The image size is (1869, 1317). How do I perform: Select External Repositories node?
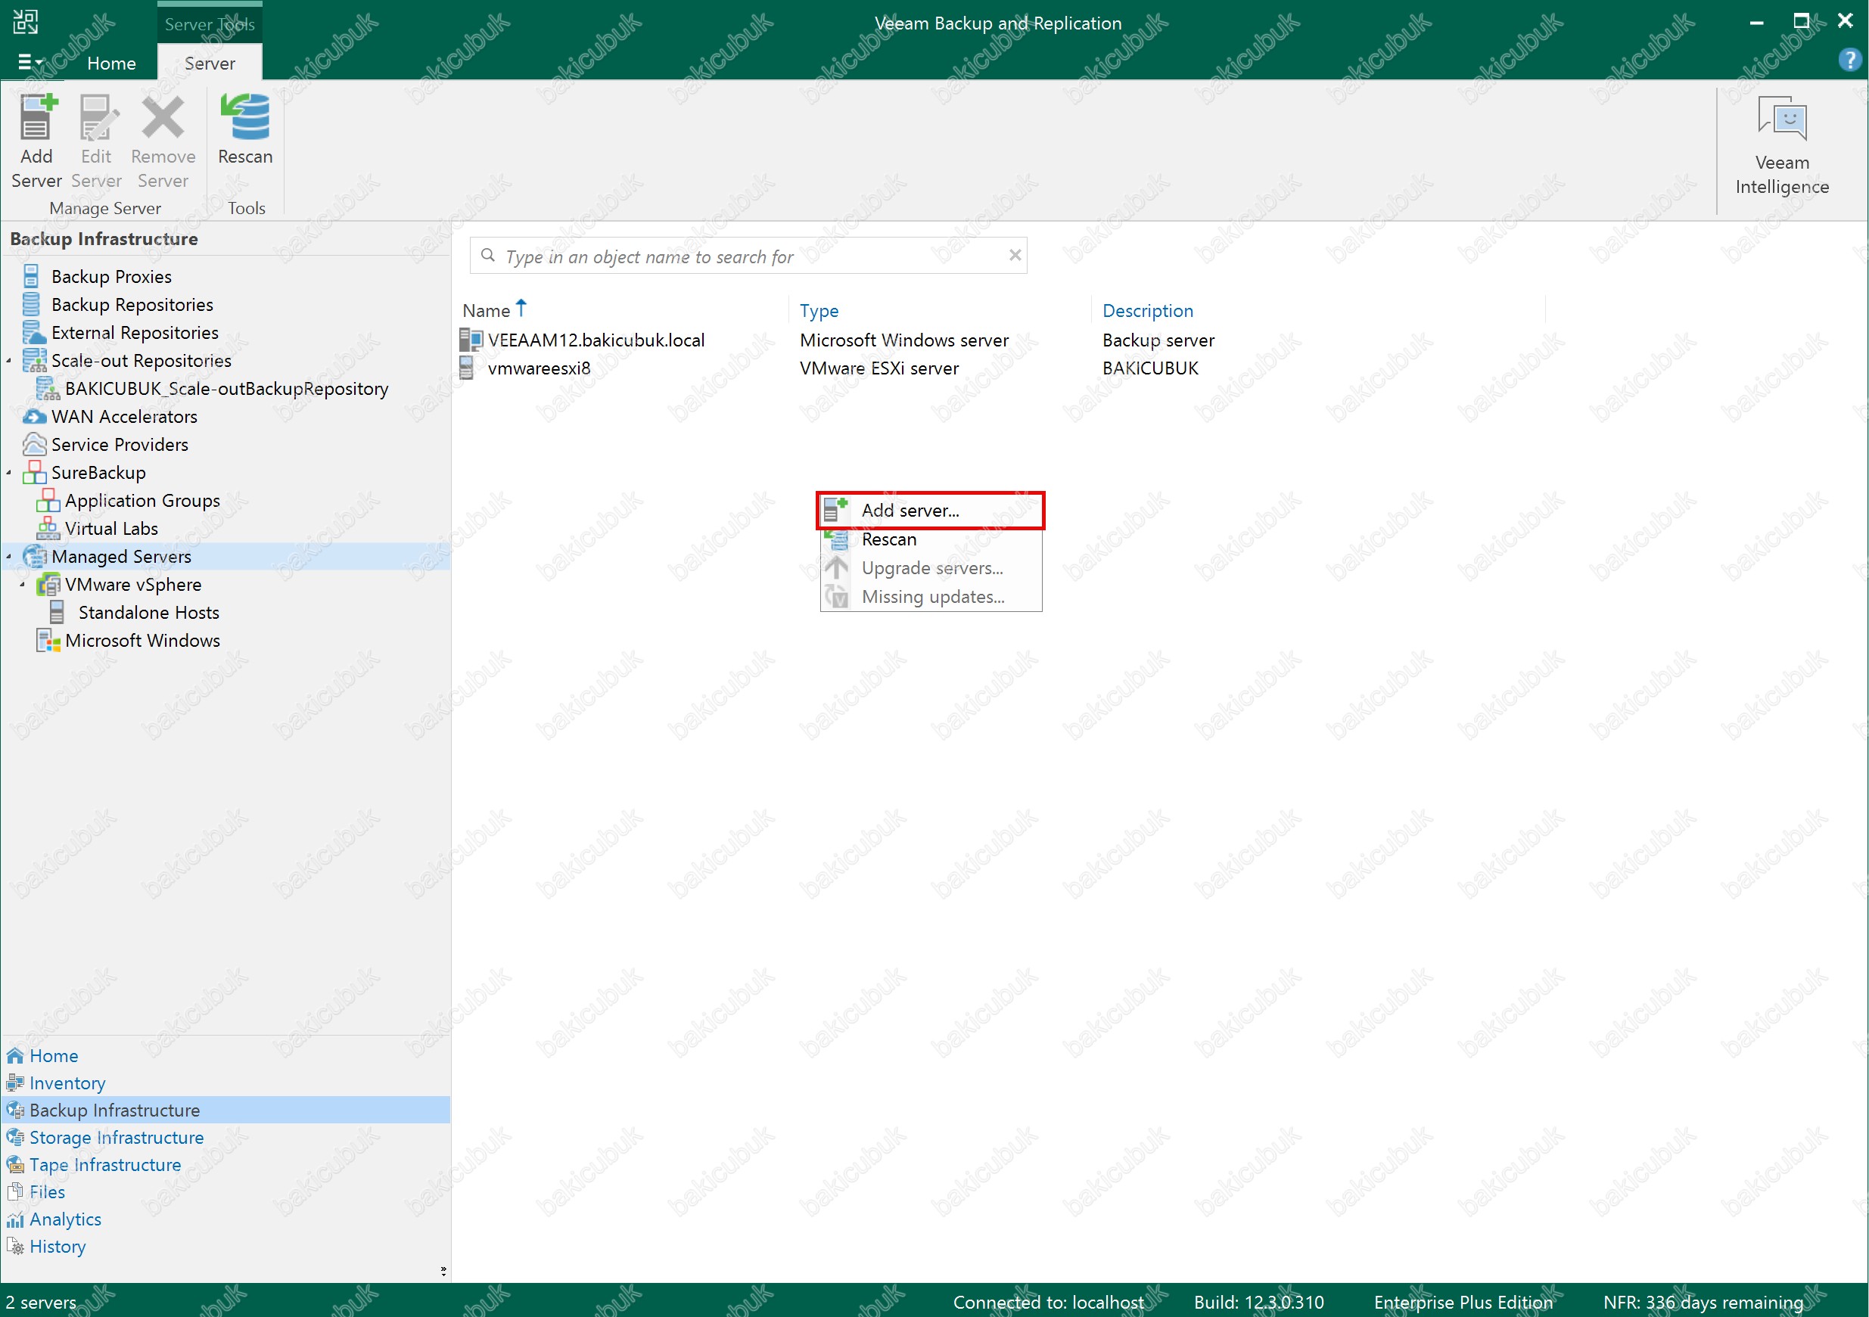click(135, 332)
